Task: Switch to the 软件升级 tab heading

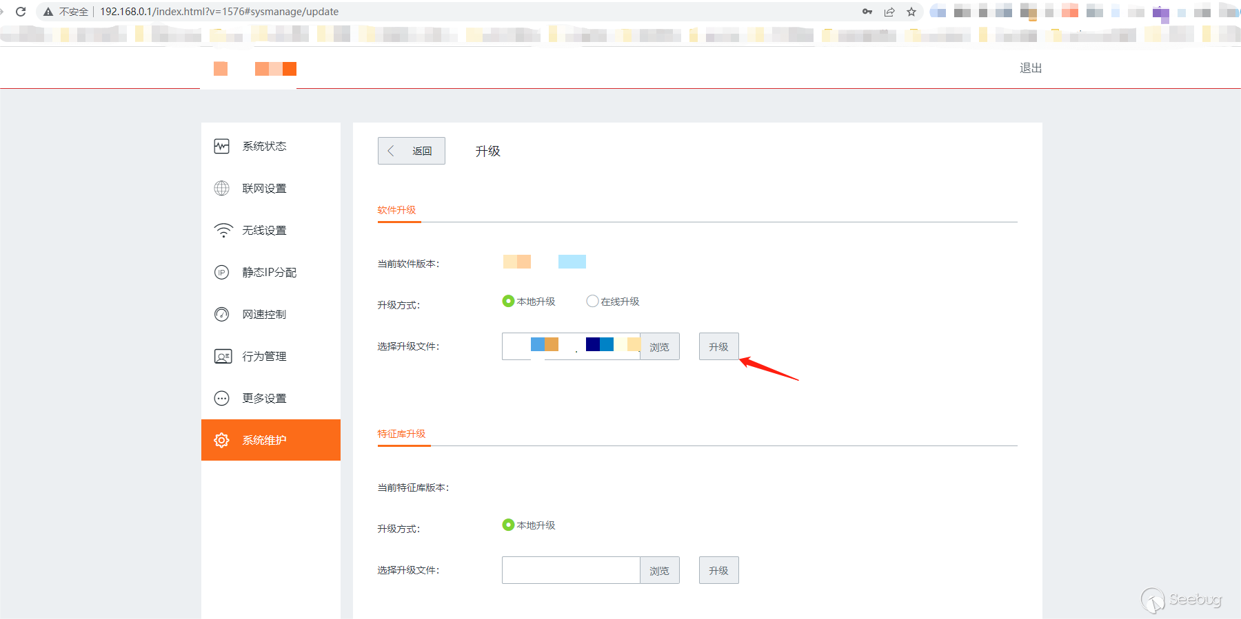Action: 396,210
